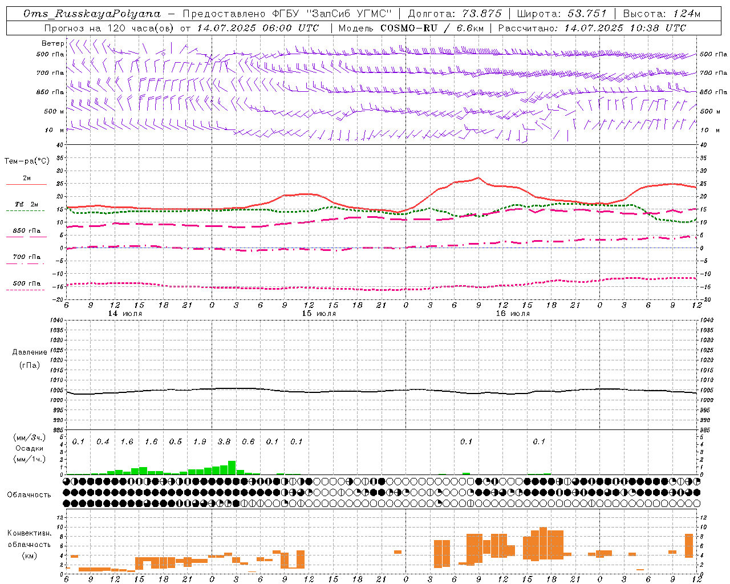Click the 2м temperature legend entry
730x584 pixels.
(27, 178)
